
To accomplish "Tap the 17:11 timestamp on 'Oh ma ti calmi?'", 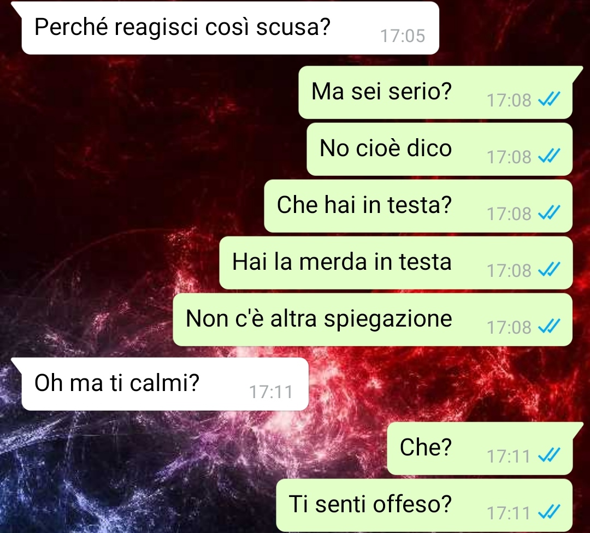I will coord(271,392).
